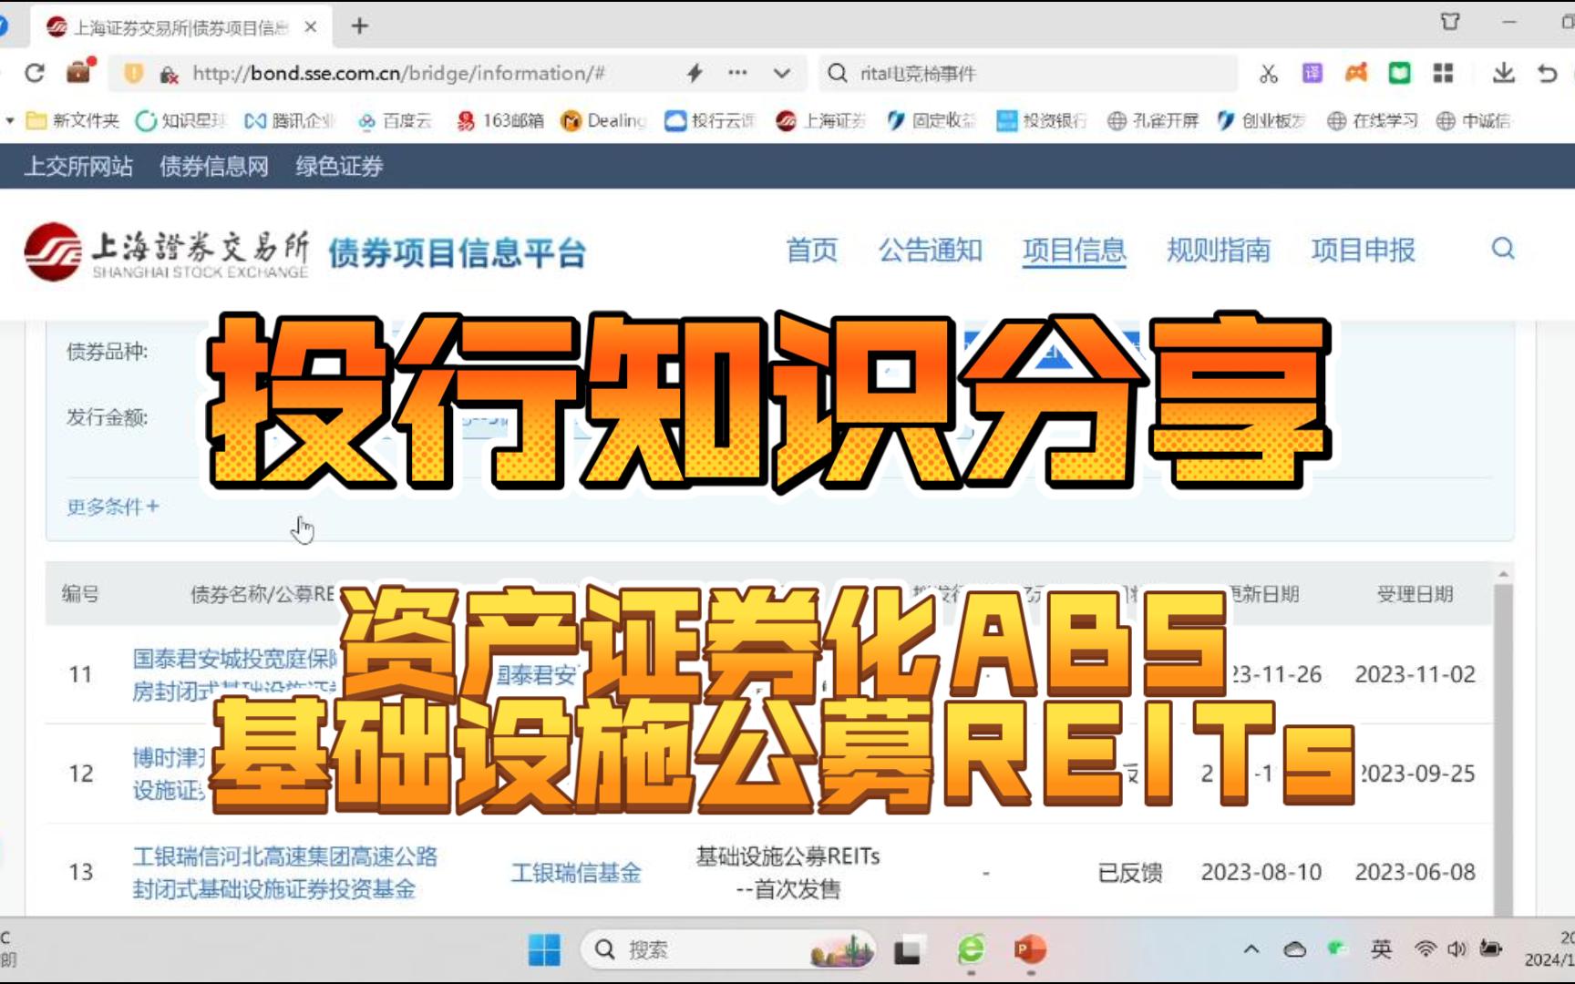The width and height of the screenshot is (1575, 984).
Task: Open the 项目申报 navigation item
Action: (x=1364, y=250)
